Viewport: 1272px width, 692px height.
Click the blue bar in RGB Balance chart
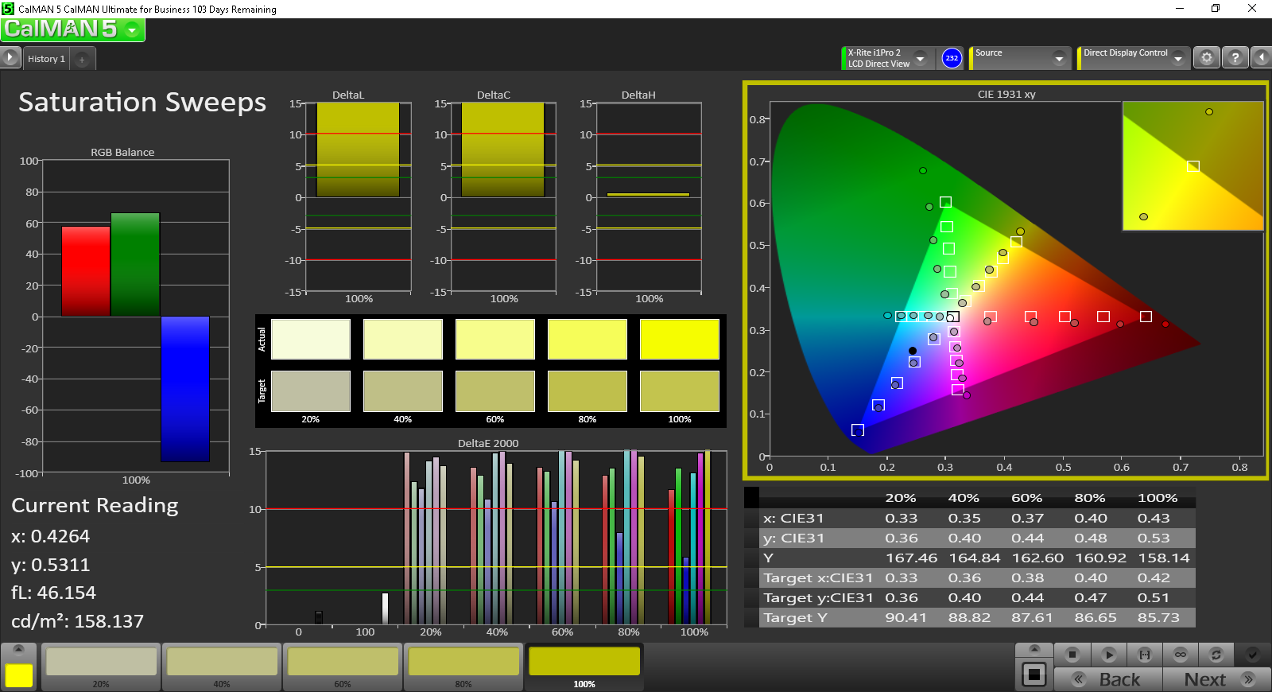(185, 389)
